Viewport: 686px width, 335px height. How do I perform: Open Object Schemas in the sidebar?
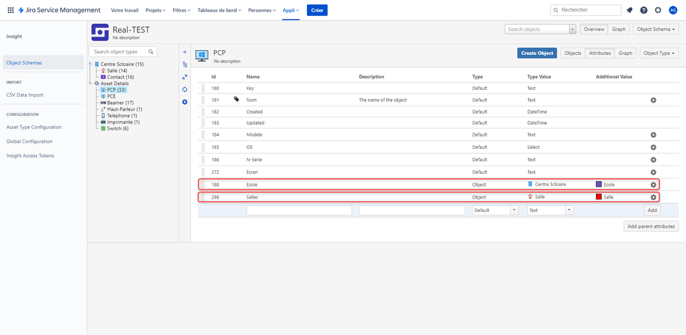pyautogui.click(x=43, y=62)
